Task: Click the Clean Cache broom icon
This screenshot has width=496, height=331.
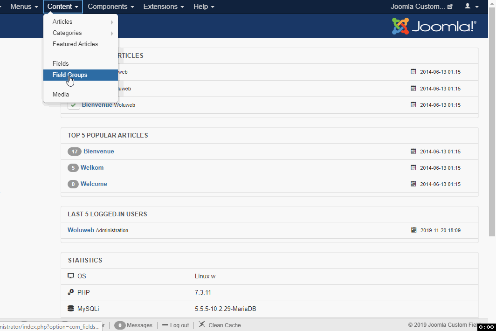Action: 202,324
